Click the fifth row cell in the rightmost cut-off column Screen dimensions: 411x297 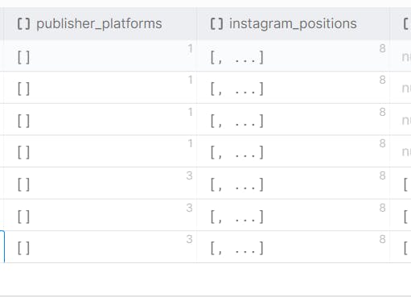(401, 184)
